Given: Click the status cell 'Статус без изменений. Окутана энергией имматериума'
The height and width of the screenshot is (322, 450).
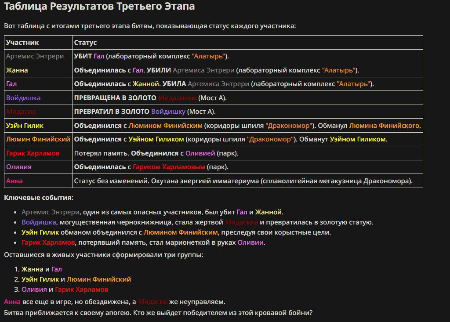Looking at the screenshot, I should [x=247, y=181].
